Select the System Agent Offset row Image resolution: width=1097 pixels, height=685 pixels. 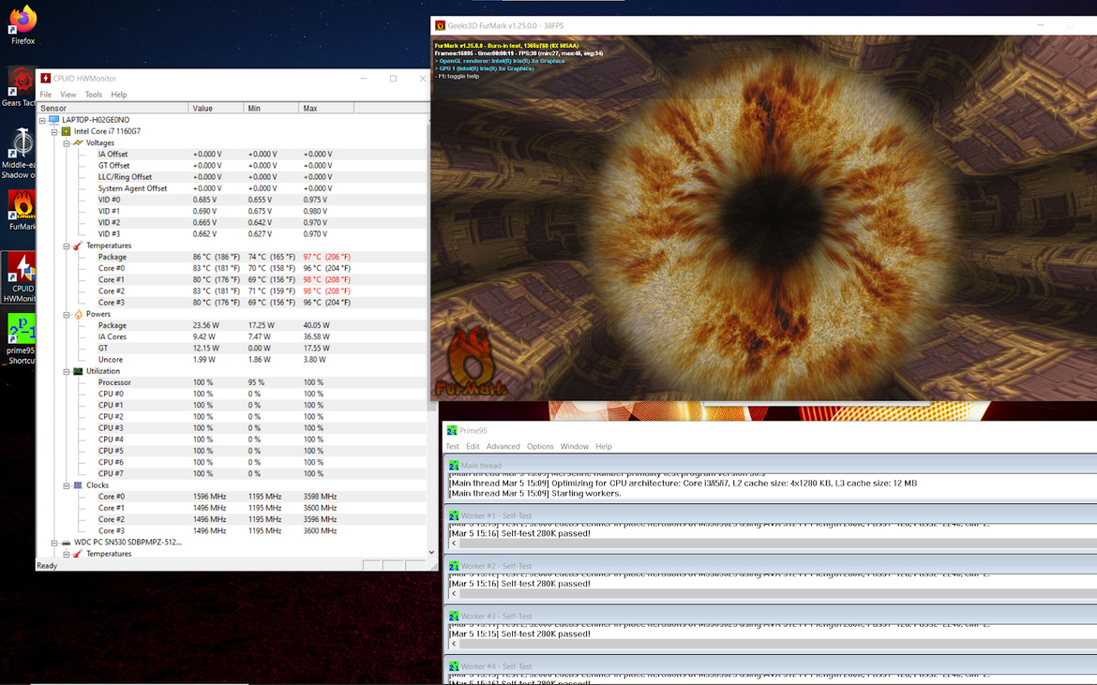click(x=232, y=188)
